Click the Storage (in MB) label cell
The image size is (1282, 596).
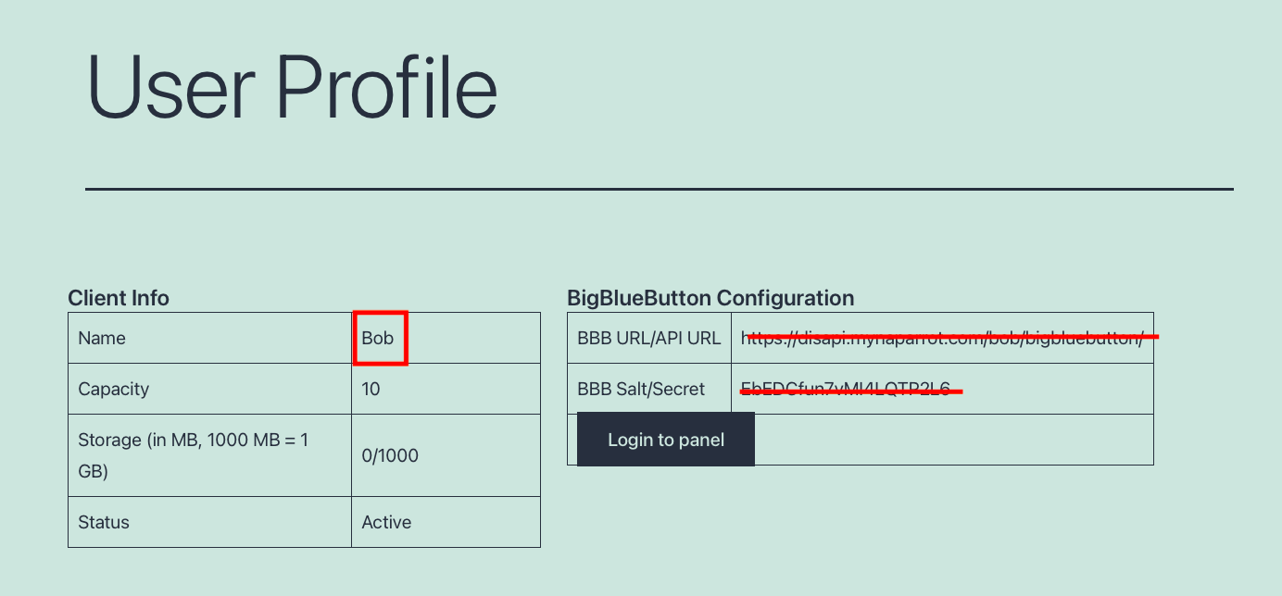pos(210,455)
